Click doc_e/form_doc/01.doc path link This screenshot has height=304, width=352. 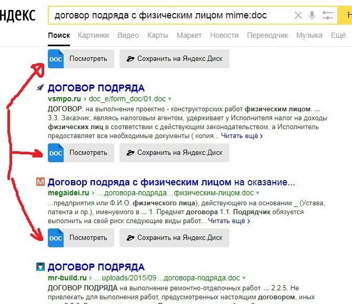127,99
